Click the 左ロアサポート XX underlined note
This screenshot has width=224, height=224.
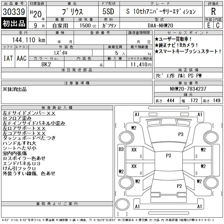pos(24,128)
